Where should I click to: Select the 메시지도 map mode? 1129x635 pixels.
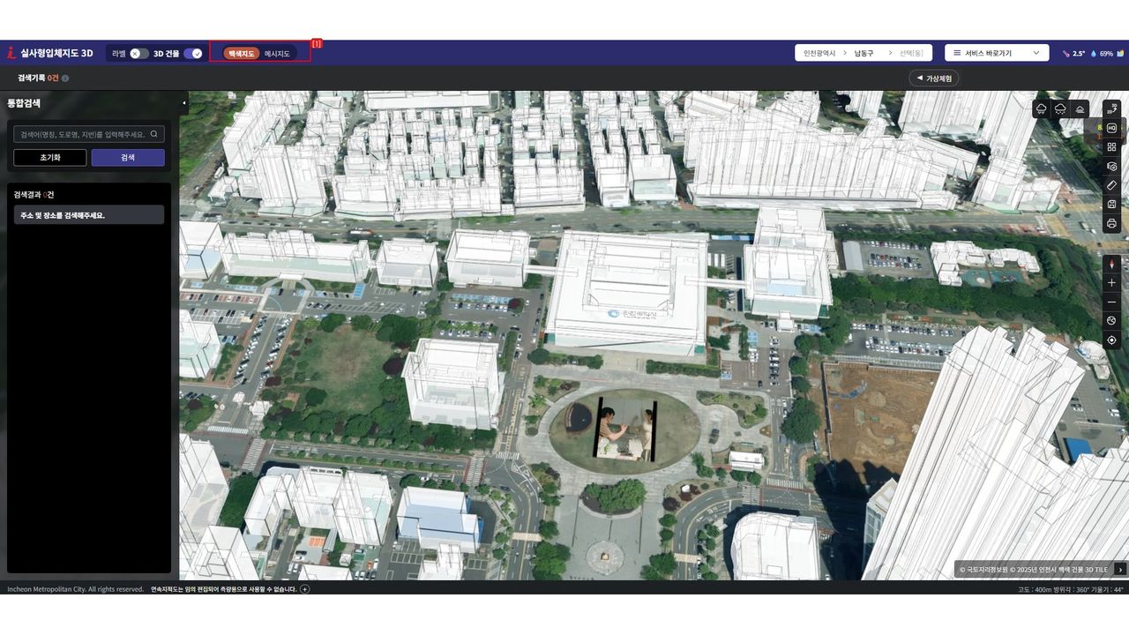277,54
